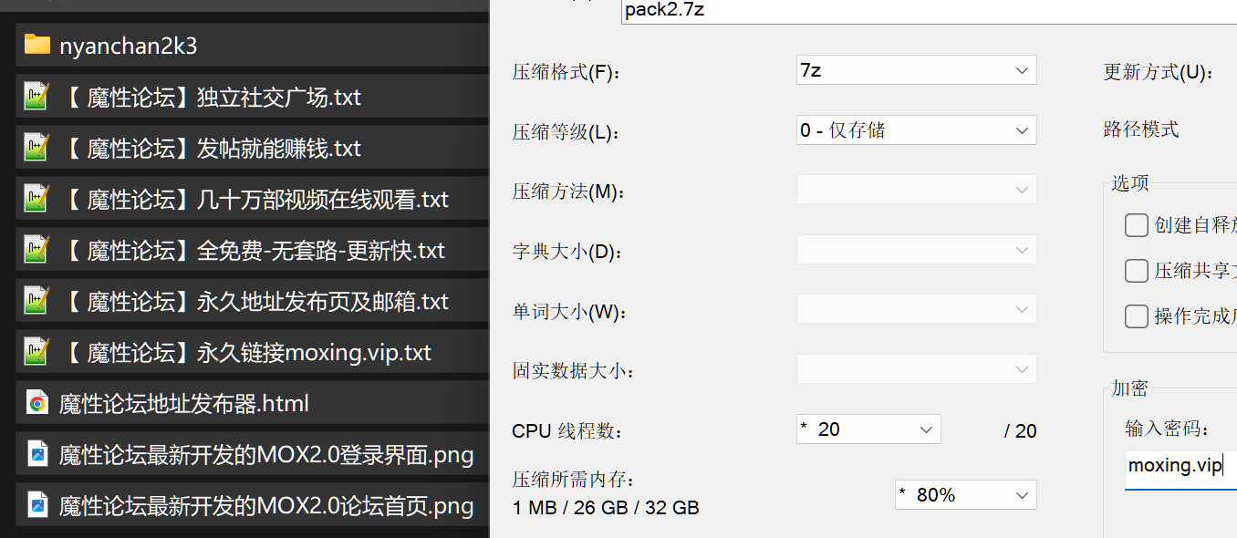
Task: Select the nyanchan2k3 folder icon
Action: [37, 46]
